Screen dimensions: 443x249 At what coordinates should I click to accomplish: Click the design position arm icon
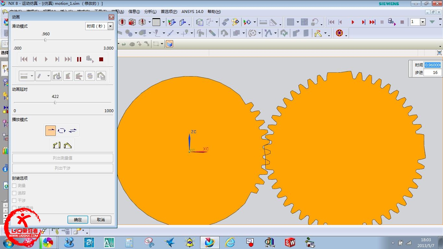click(x=68, y=76)
